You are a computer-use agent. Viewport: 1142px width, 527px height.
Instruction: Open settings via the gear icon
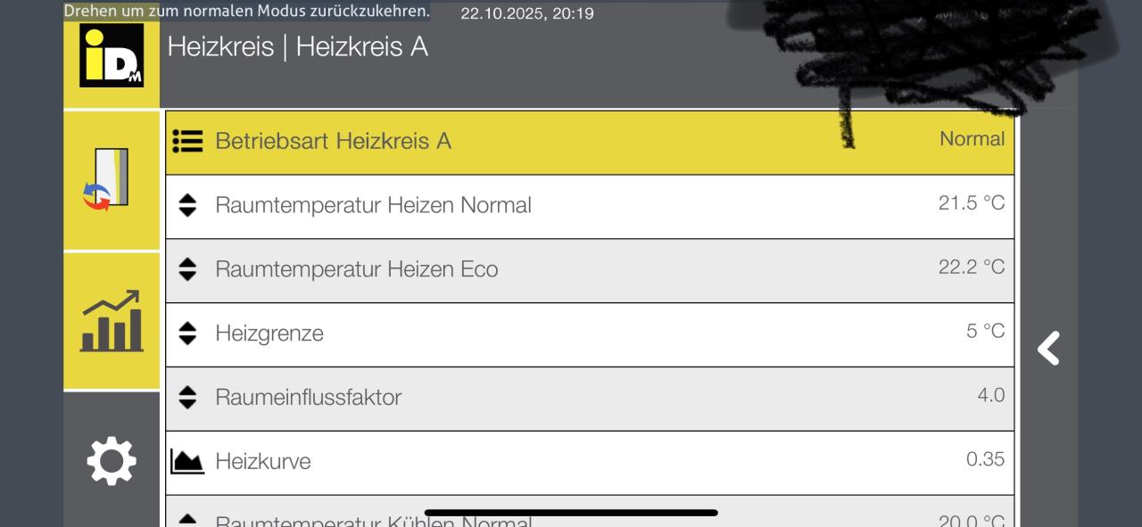(112, 461)
